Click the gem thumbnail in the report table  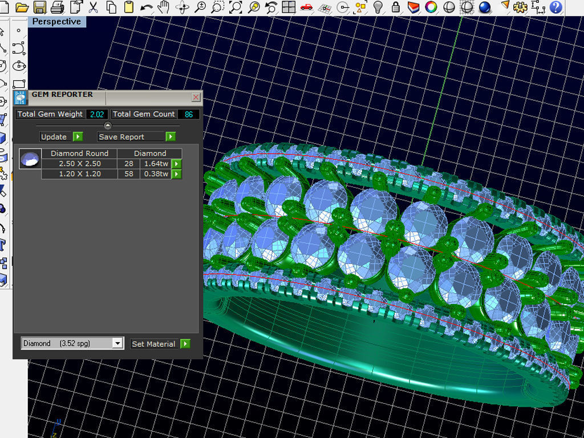pos(30,159)
